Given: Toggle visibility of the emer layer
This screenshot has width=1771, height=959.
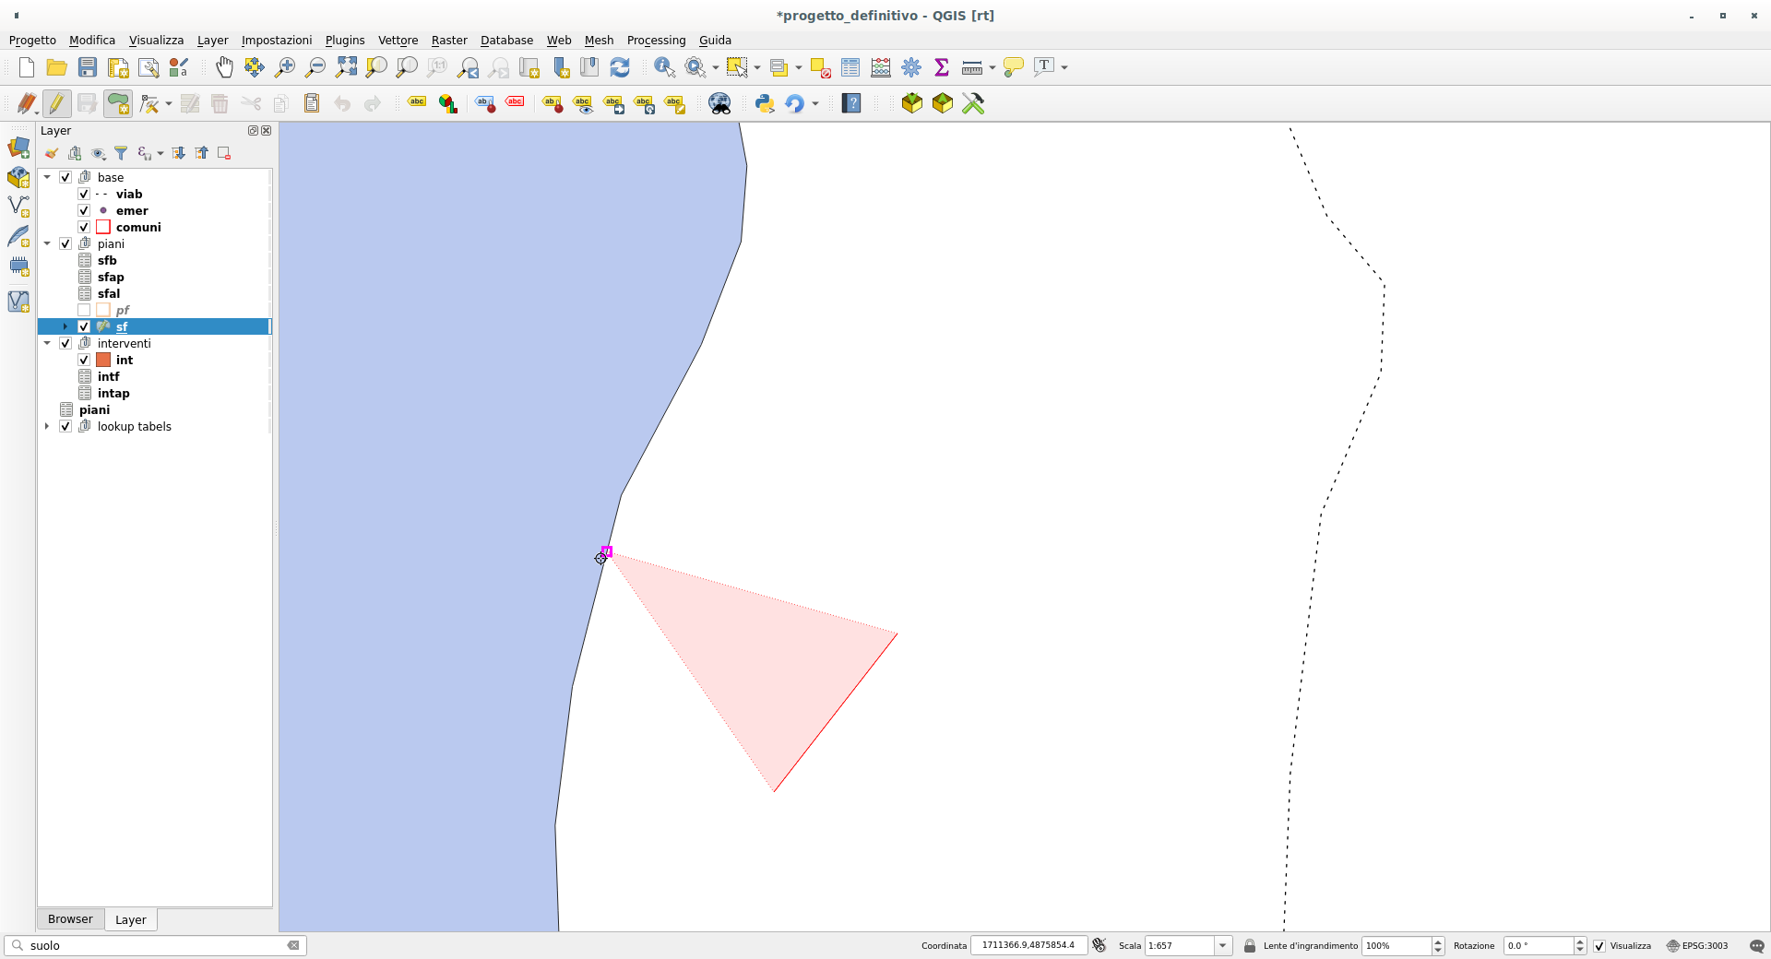Looking at the screenshot, I should tap(84, 210).
